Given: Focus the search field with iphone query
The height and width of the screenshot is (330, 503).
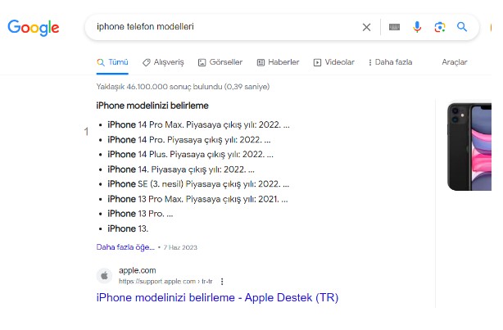Looking at the screenshot, I should [221, 27].
